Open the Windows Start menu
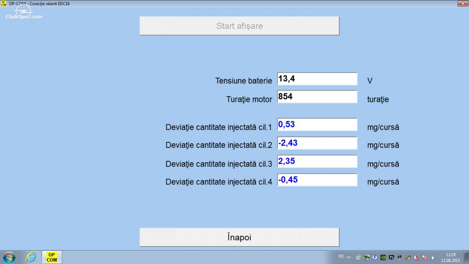The width and height of the screenshot is (469, 264). (9, 257)
